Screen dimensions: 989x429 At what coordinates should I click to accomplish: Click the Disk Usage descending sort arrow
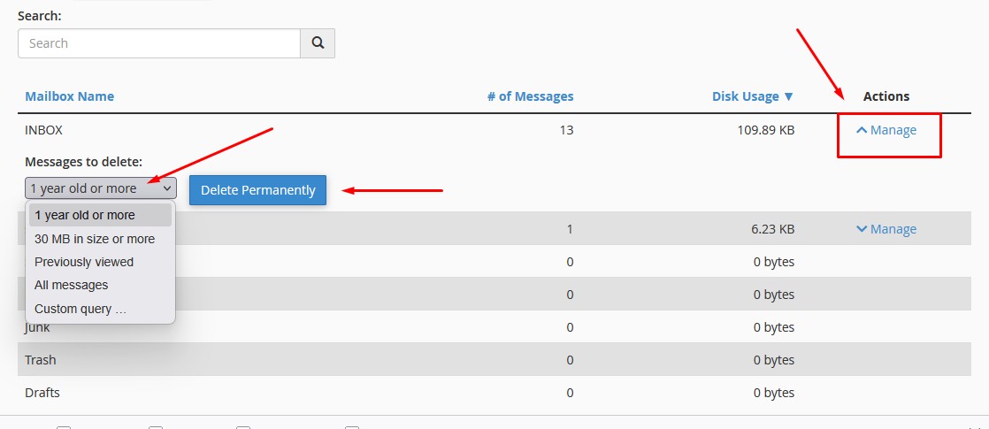point(788,96)
